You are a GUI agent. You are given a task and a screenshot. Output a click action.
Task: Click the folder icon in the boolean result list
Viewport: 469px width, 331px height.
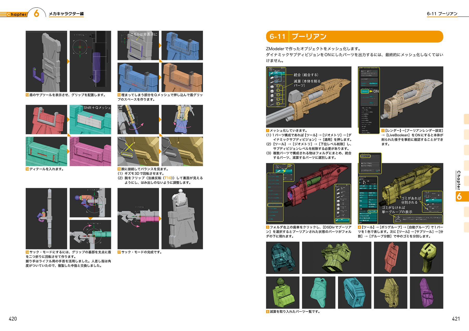click(x=337, y=186)
